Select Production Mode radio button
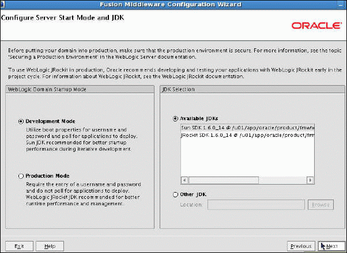 (21, 176)
